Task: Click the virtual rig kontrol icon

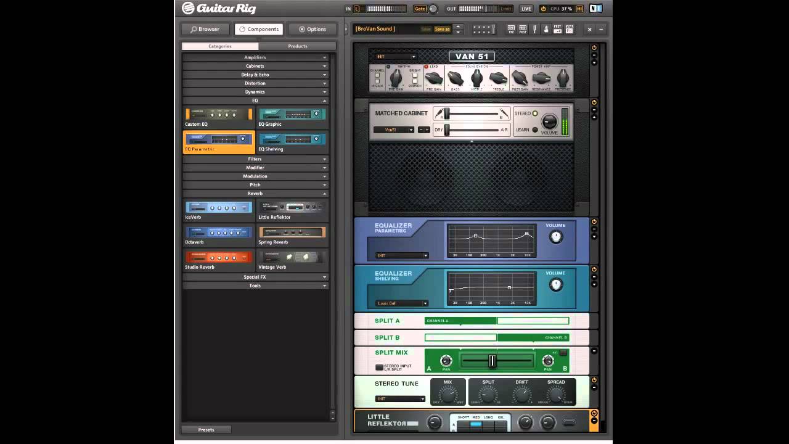Action: (484, 29)
